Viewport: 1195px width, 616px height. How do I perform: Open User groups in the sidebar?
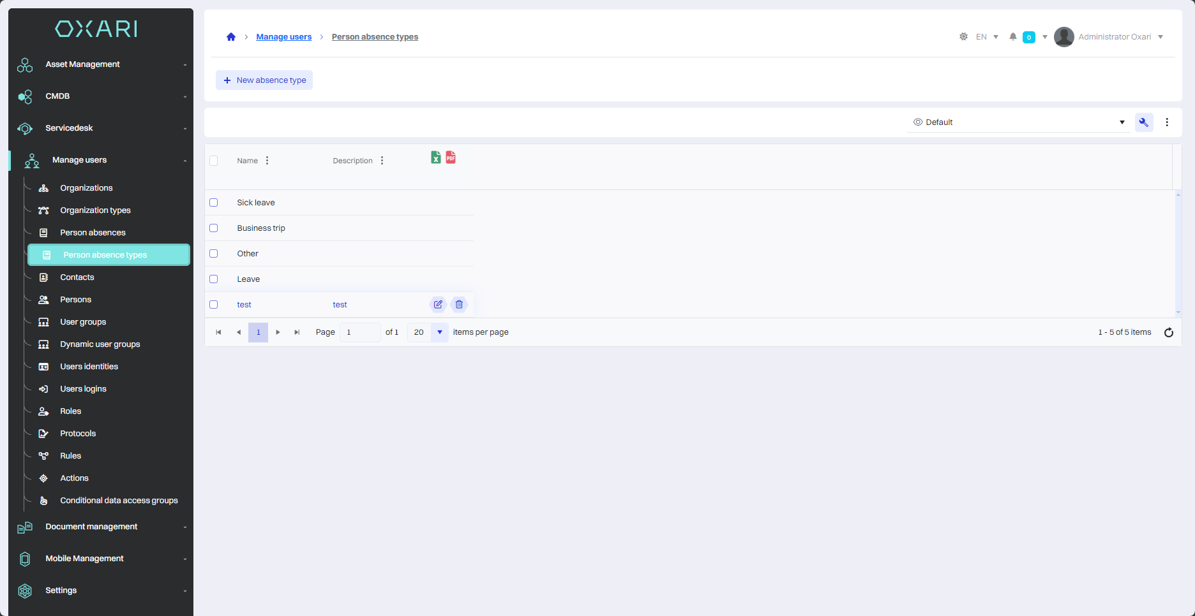pyautogui.click(x=83, y=322)
